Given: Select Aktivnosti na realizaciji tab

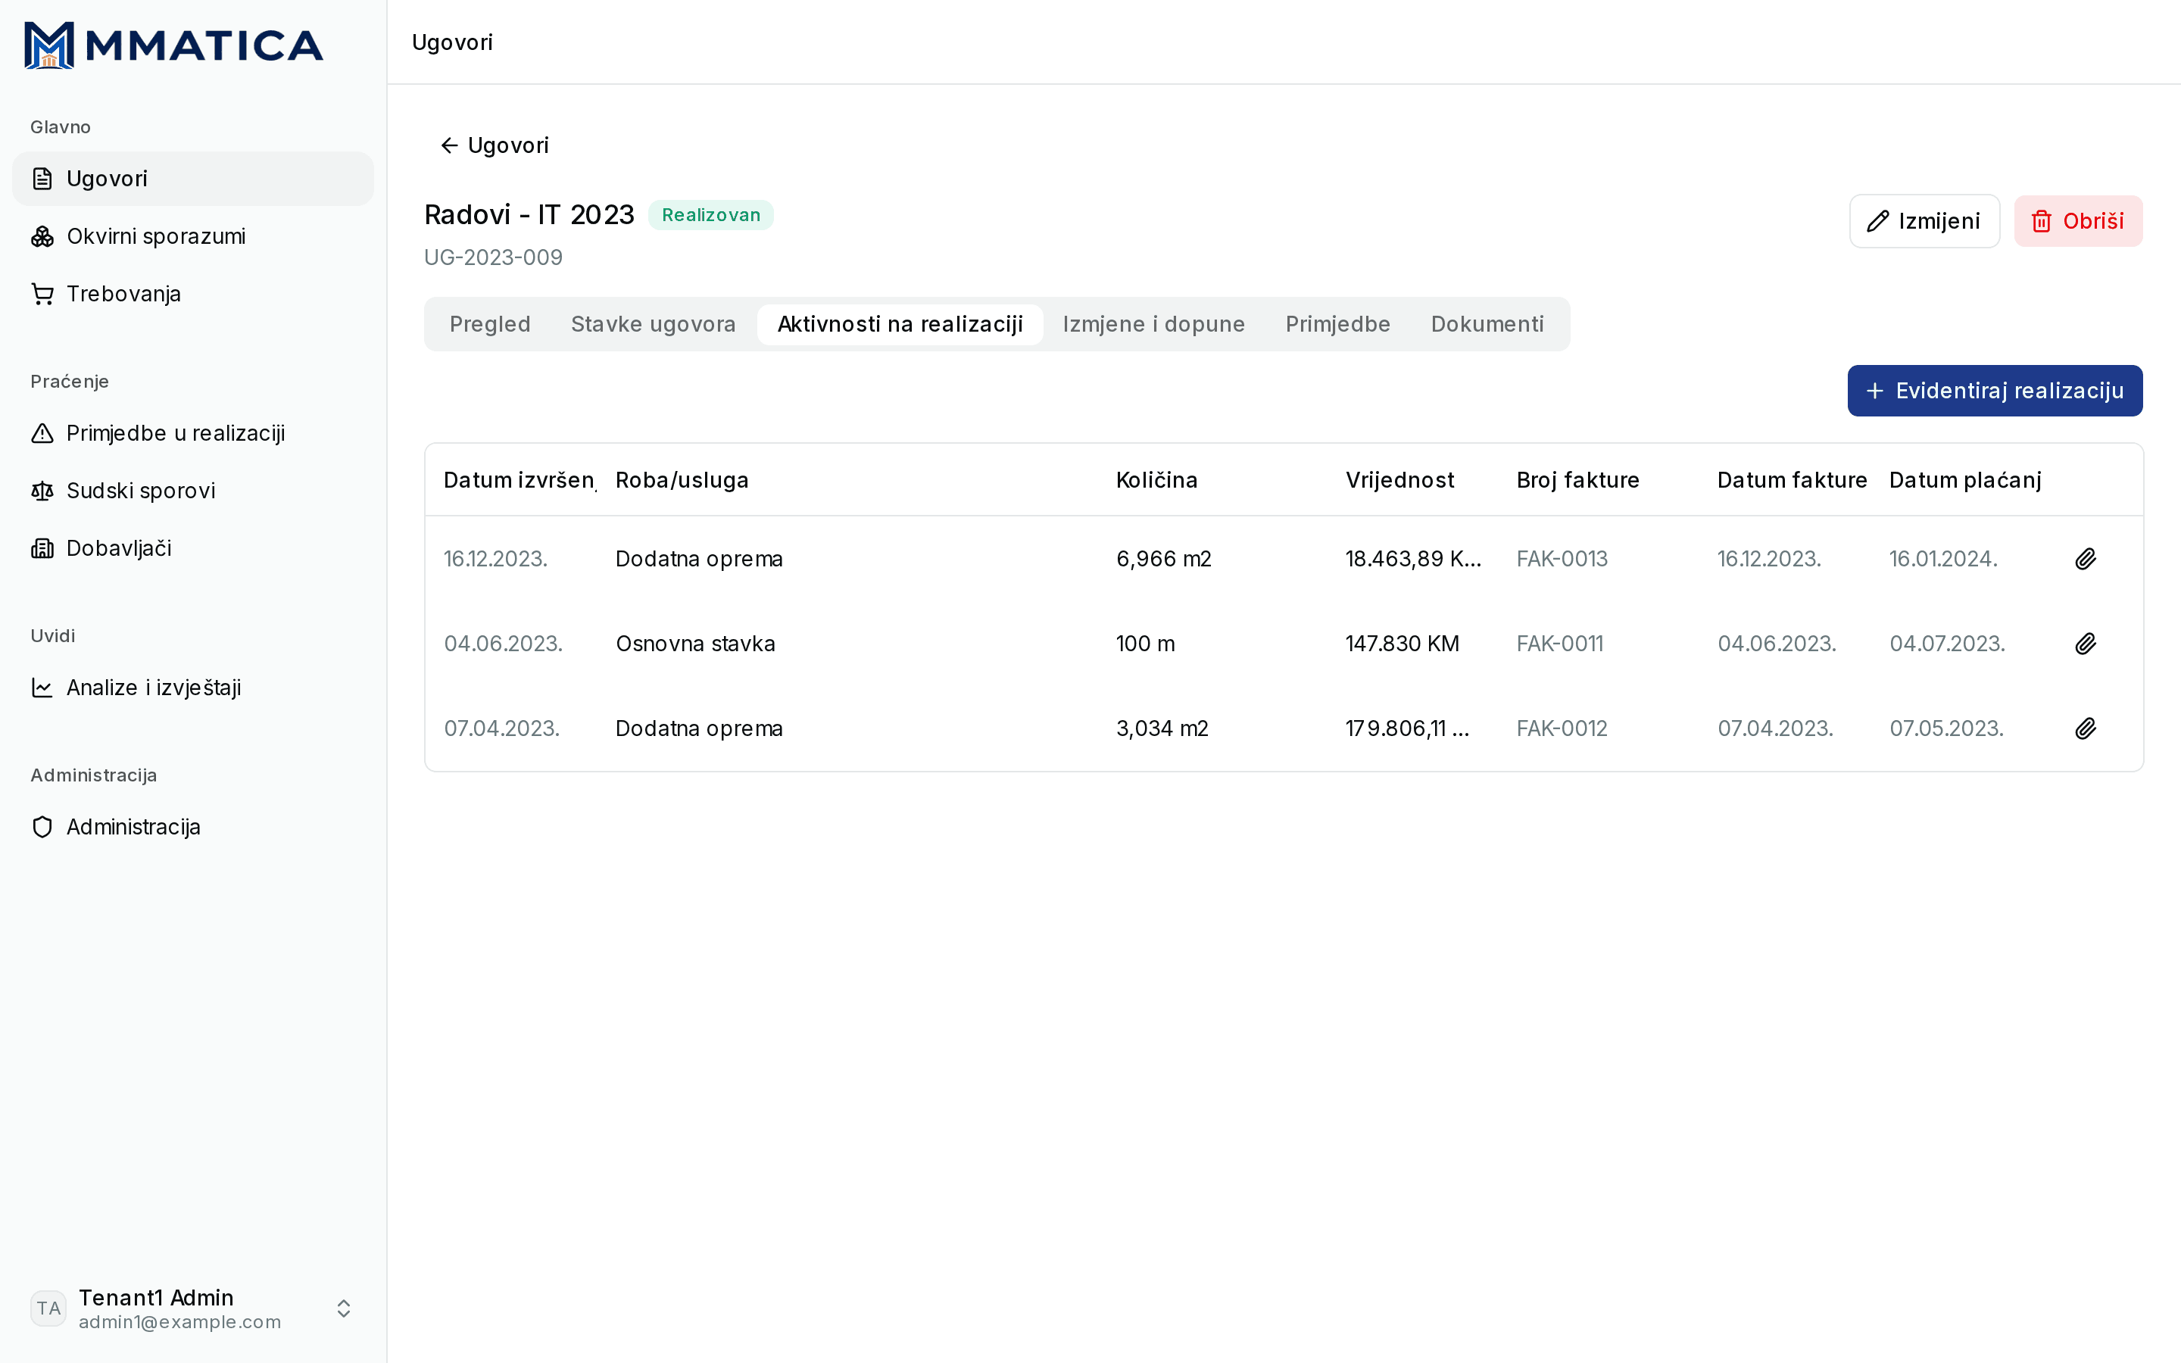Looking at the screenshot, I should click(x=900, y=325).
